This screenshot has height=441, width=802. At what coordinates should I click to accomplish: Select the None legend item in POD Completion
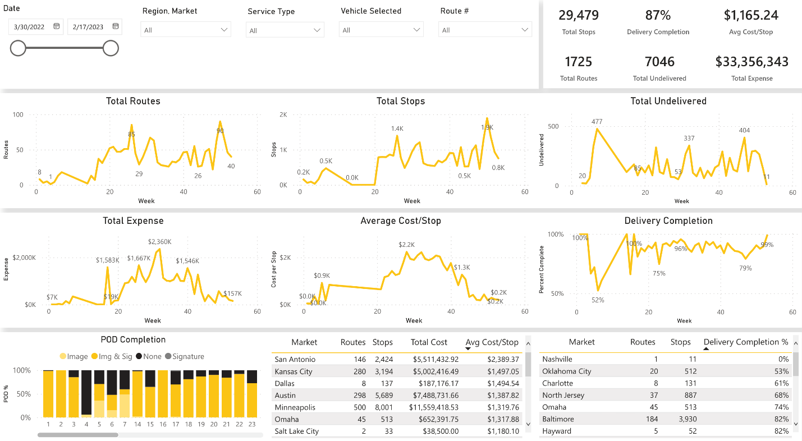click(147, 356)
